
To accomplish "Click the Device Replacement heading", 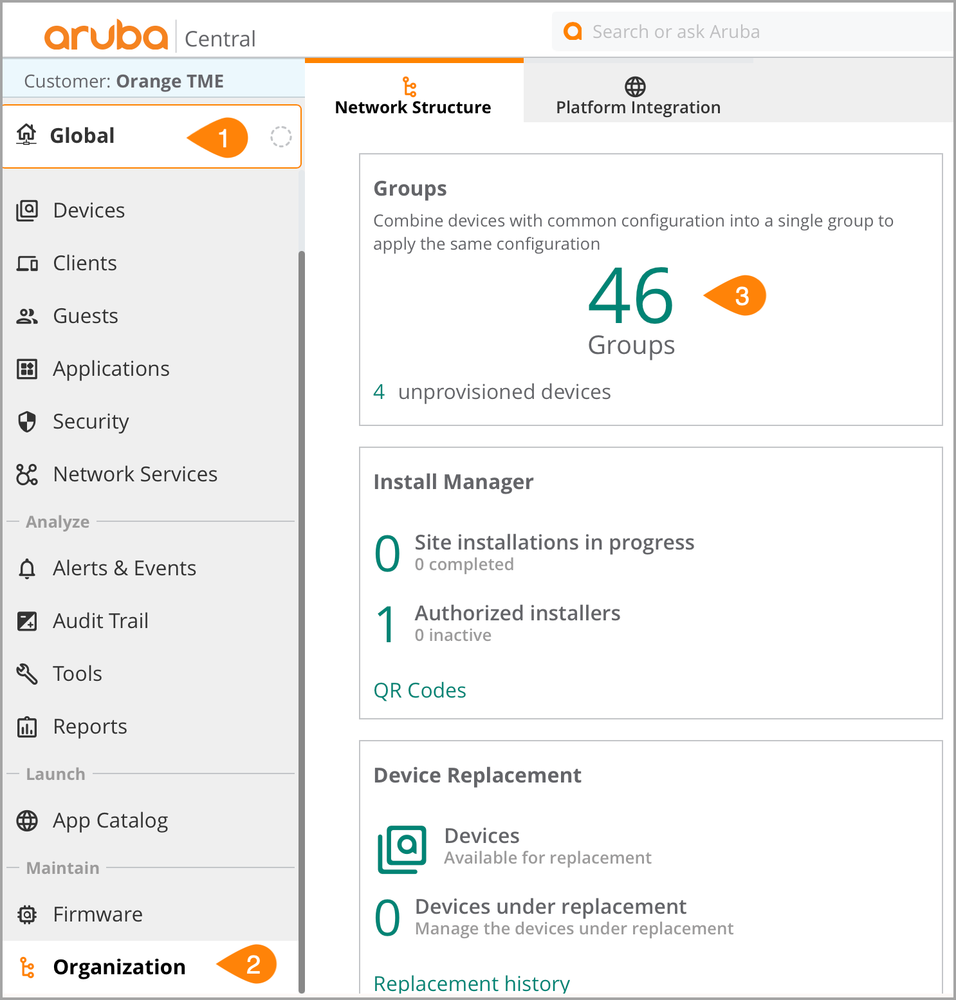I will tap(477, 775).
